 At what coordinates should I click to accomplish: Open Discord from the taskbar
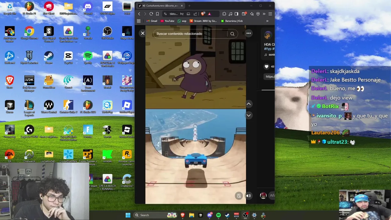pyautogui.click(x=210, y=215)
